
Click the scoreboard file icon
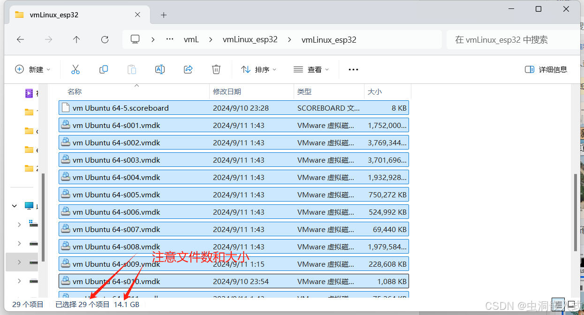(66, 108)
